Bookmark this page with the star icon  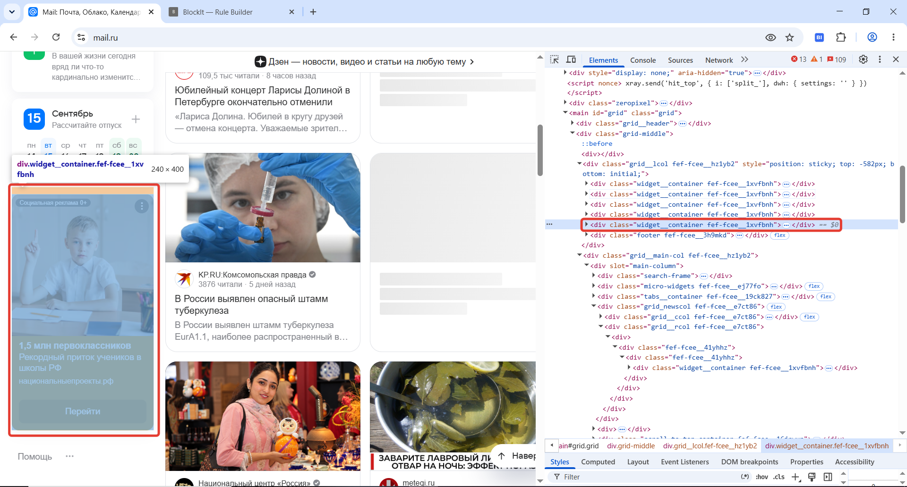pyautogui.click(x=790, y=37)
